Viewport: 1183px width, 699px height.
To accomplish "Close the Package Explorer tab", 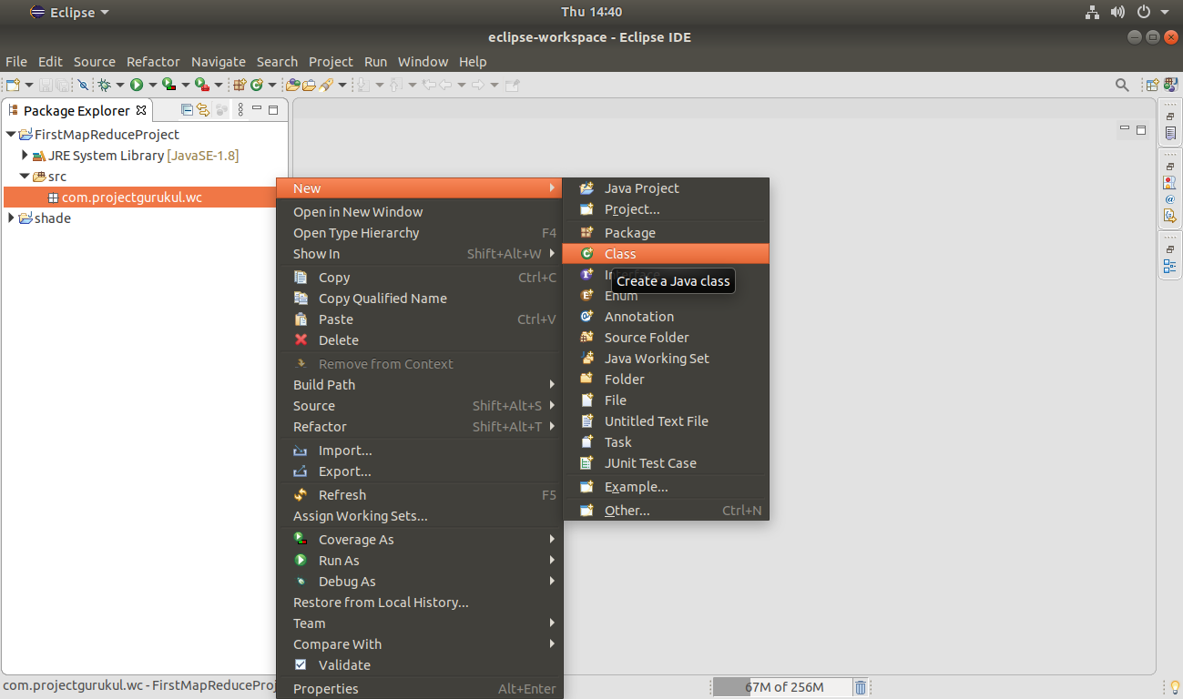I will click(141, 110).
